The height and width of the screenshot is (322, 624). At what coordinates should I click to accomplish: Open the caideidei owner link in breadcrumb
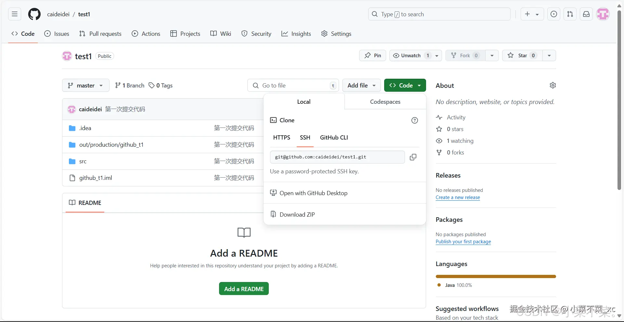(x=58, y=14)
